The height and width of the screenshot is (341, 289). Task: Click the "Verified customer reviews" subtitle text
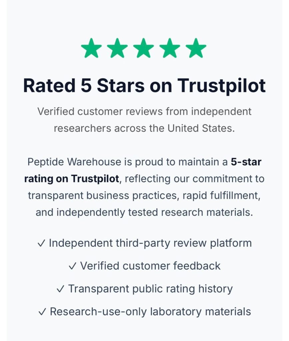144,111
